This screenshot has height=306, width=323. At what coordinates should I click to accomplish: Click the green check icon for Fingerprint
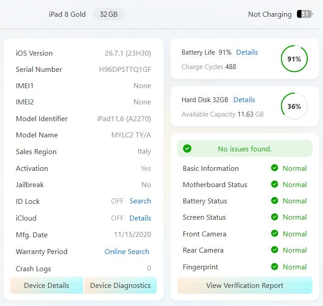coord(275,267)
